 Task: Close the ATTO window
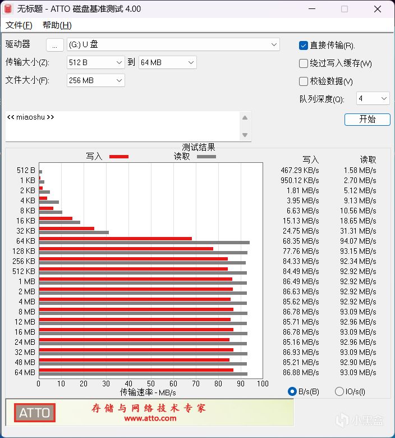point(378,9)
